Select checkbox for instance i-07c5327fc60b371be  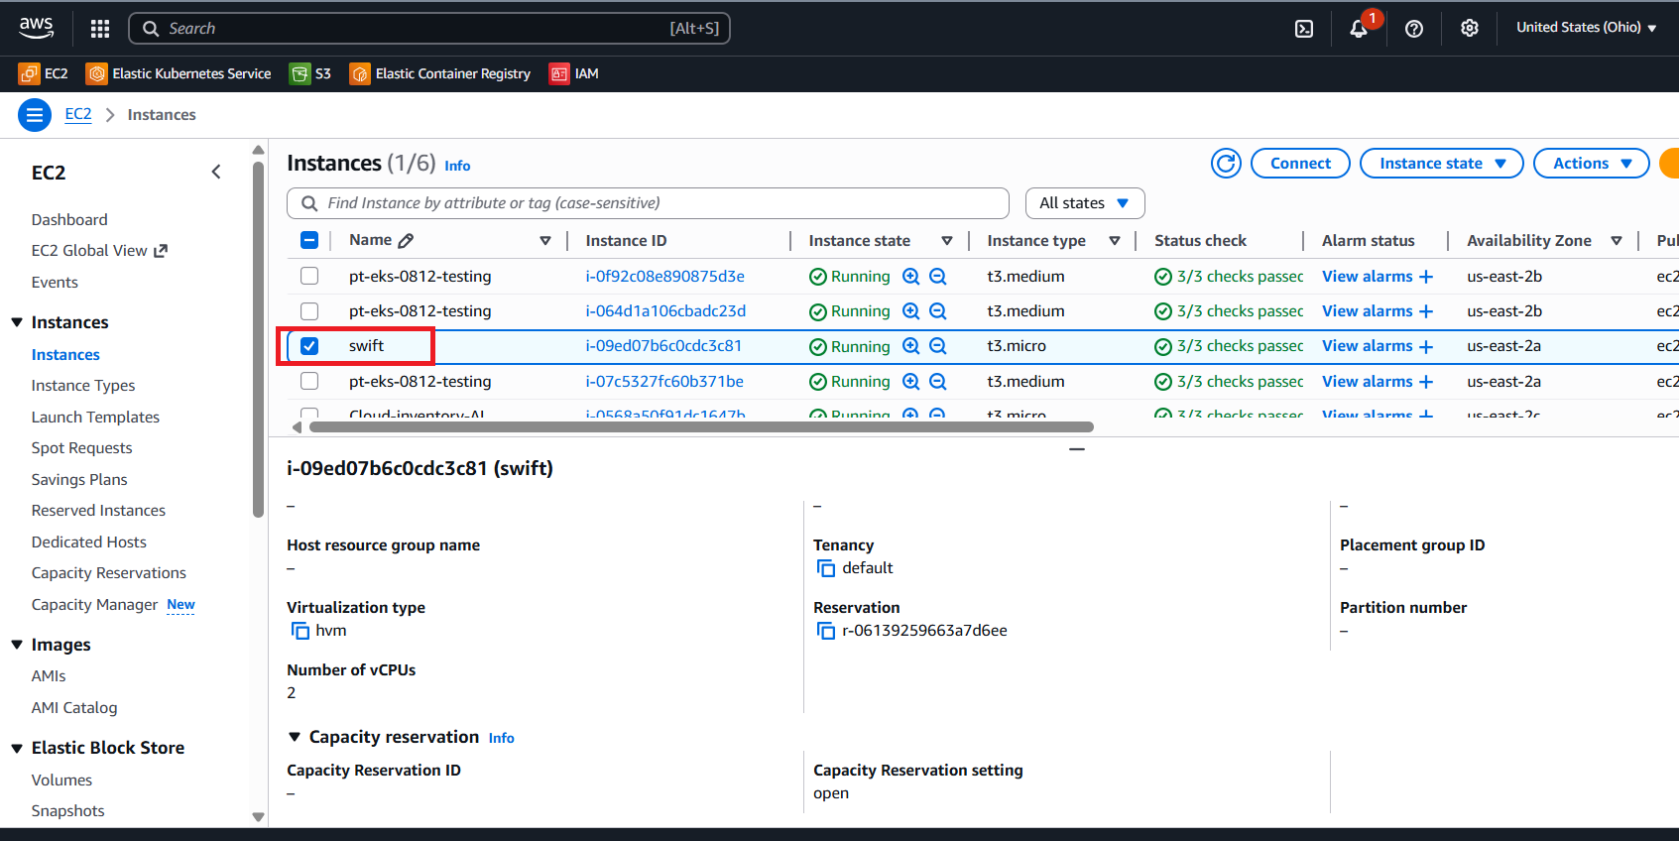point(309,381)
